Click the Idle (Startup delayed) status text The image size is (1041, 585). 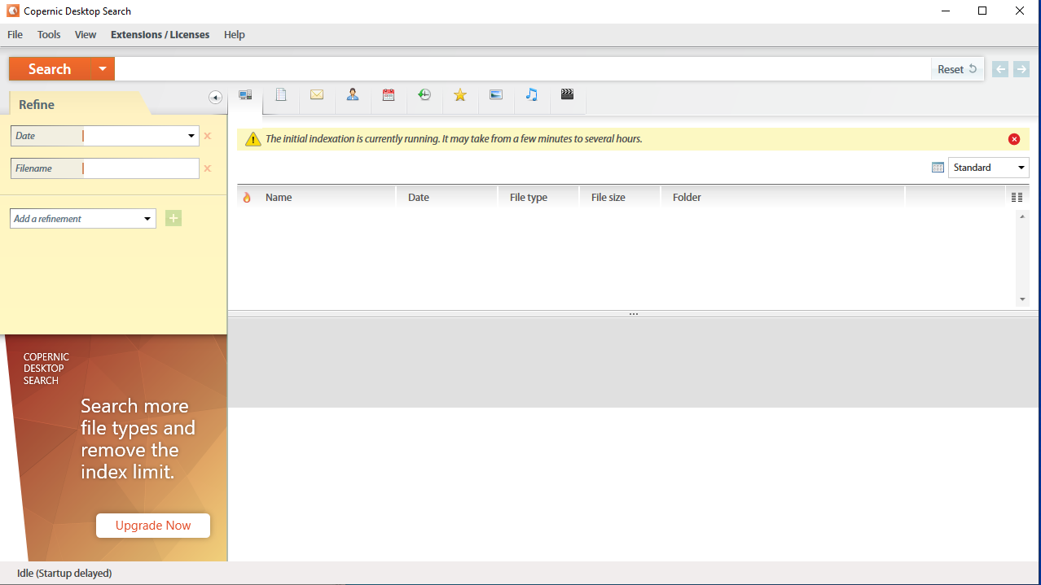[x=64, y=574]
